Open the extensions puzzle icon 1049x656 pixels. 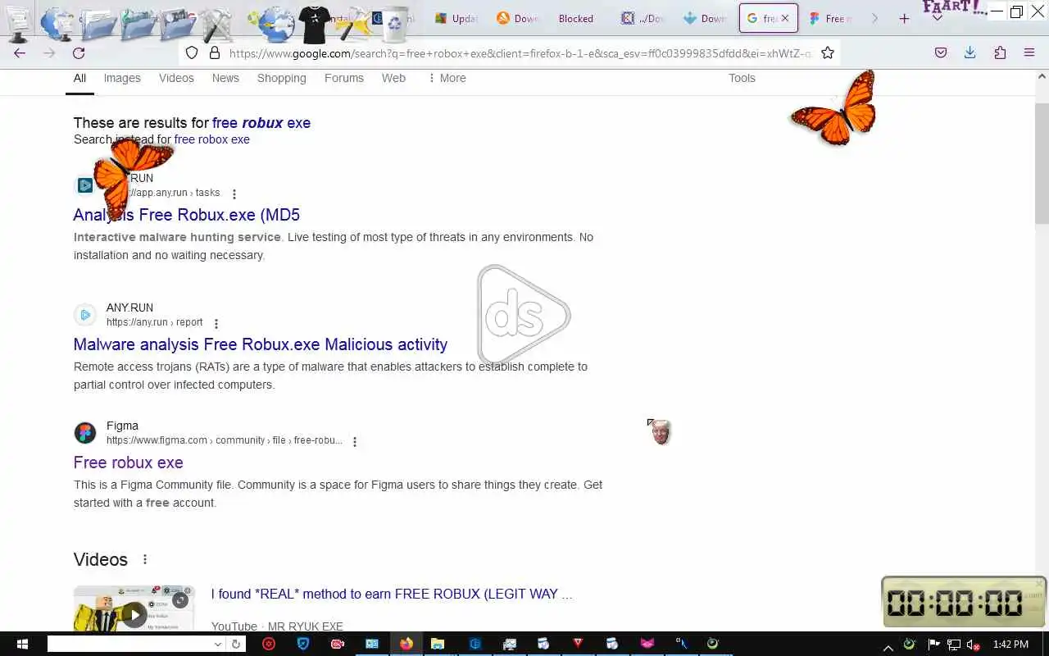pyautogui.click(x=1000, y=52)
